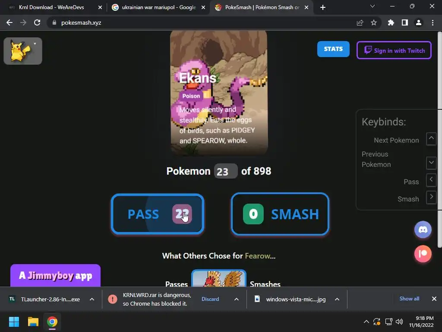
Task: Open the volume tray icon
Action: click(x=399, y=322)
